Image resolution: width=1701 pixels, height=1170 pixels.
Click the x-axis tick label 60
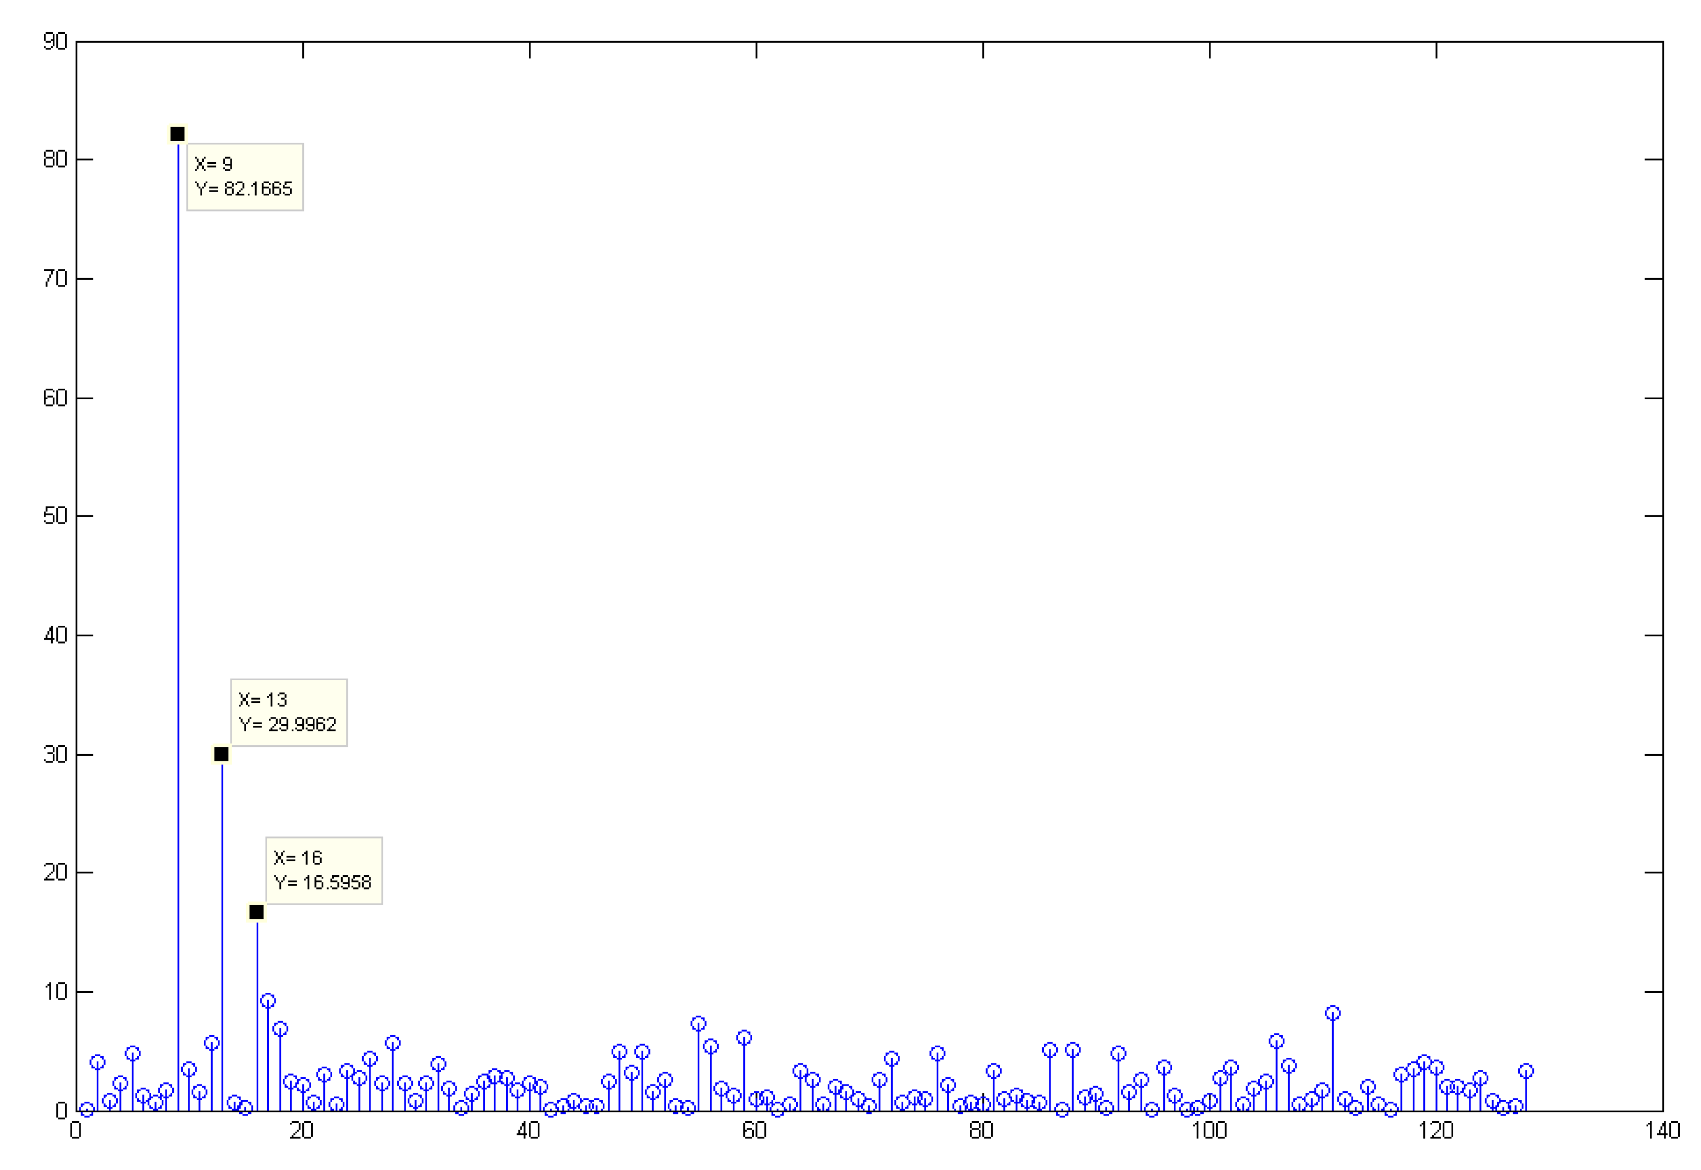point(755,1131)
